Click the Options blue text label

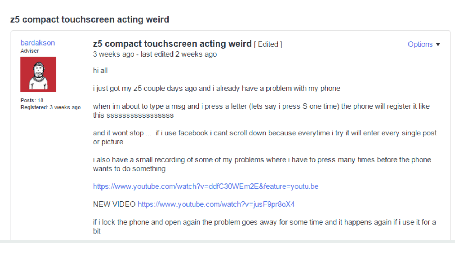[x=420, y=44]
